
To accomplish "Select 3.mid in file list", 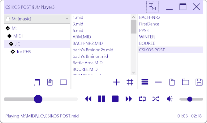I will point(78,24).
